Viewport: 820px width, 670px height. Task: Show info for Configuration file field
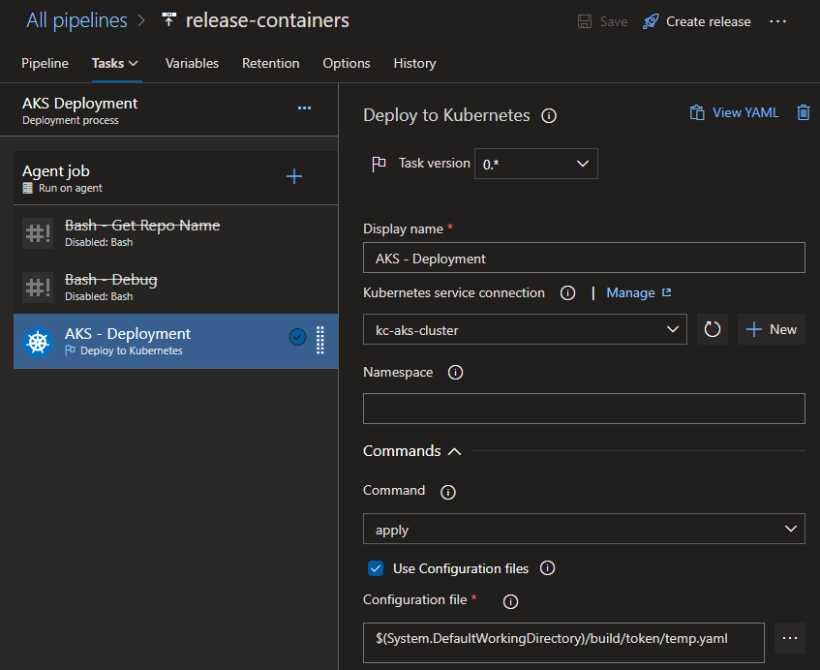[510, 602]
